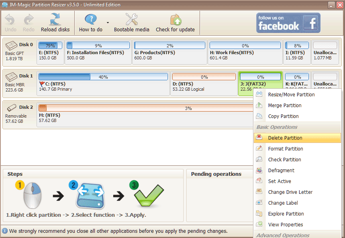This screenshot has height=238, width=345.
Task: Open the follow us on facebook banner
Action: 288,22
